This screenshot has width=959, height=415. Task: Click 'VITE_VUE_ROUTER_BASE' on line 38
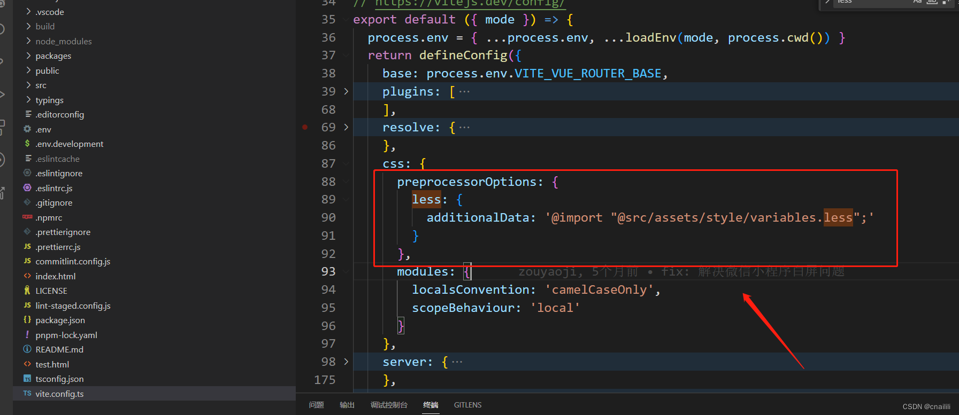click(588, 73)
